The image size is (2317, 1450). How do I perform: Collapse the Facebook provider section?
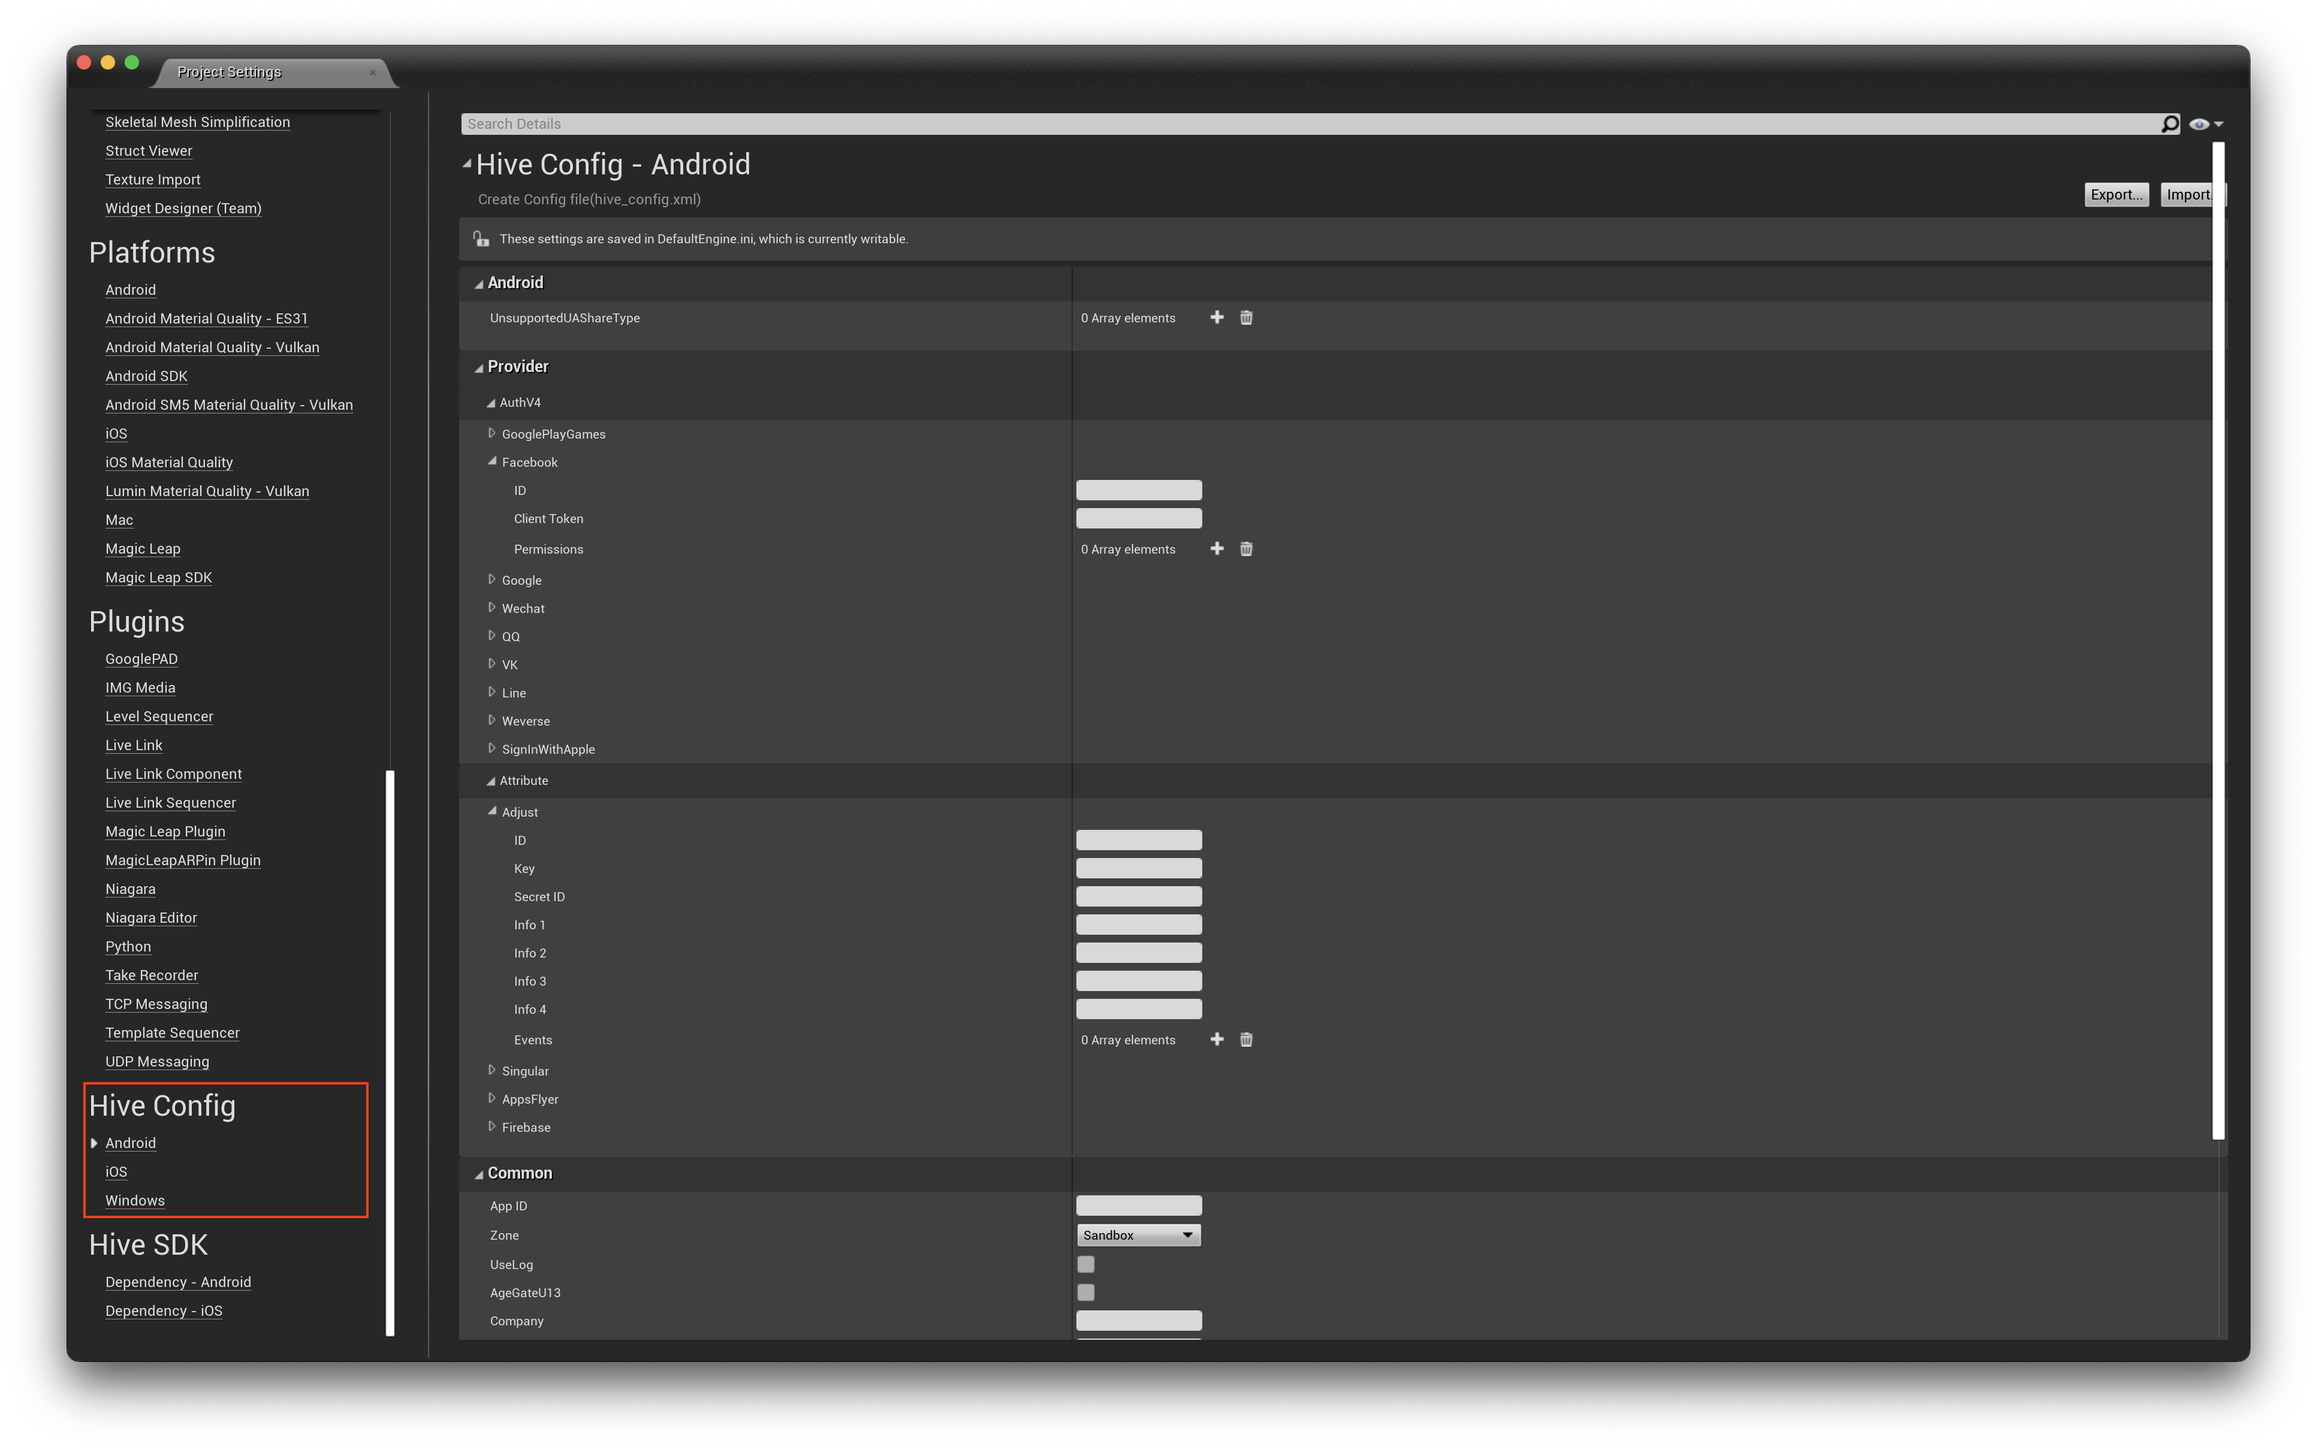click(x=492, y=461)
